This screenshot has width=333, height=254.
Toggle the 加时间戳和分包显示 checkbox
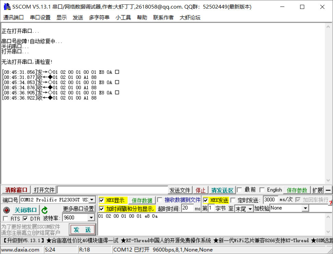101,209
